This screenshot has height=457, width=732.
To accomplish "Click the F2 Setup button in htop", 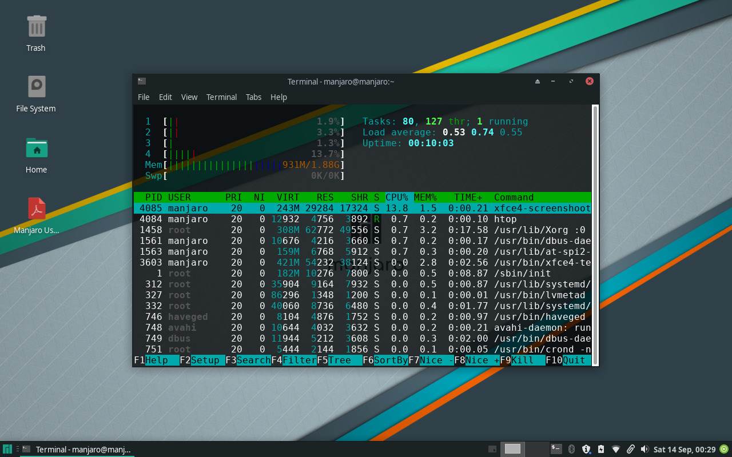I will 202,360.
